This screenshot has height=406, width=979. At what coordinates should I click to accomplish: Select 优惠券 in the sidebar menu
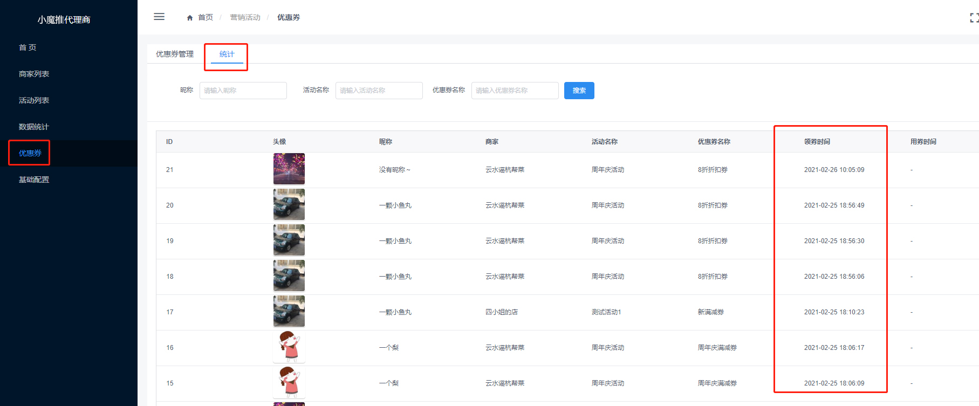pos(30,153)
